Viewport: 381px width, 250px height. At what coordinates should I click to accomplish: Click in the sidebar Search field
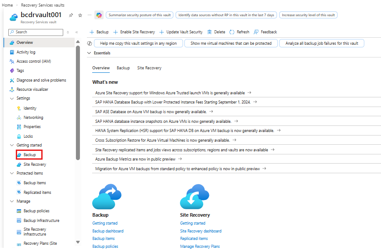pyautogui.click(x=36, y=32)
